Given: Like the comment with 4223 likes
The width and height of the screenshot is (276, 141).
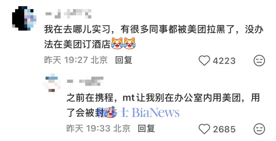Looking at the screenshot, I should pos(204,61).
